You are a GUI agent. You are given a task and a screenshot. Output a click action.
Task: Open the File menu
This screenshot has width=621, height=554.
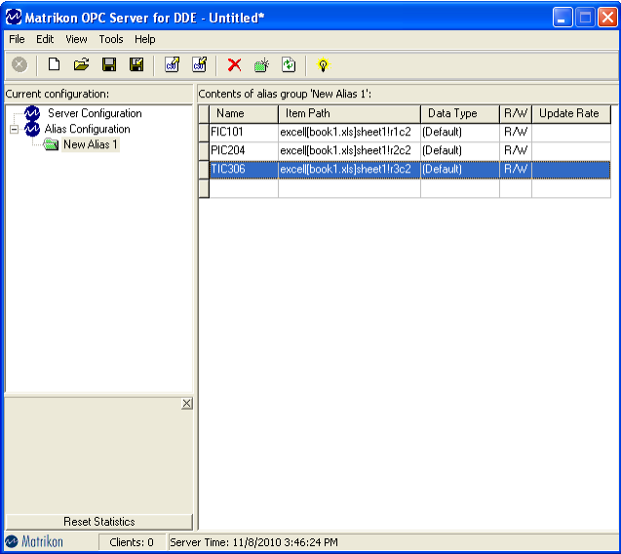17,39
